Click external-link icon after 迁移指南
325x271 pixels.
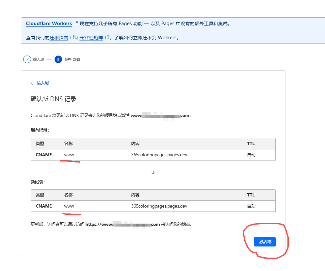click(72, 38)
